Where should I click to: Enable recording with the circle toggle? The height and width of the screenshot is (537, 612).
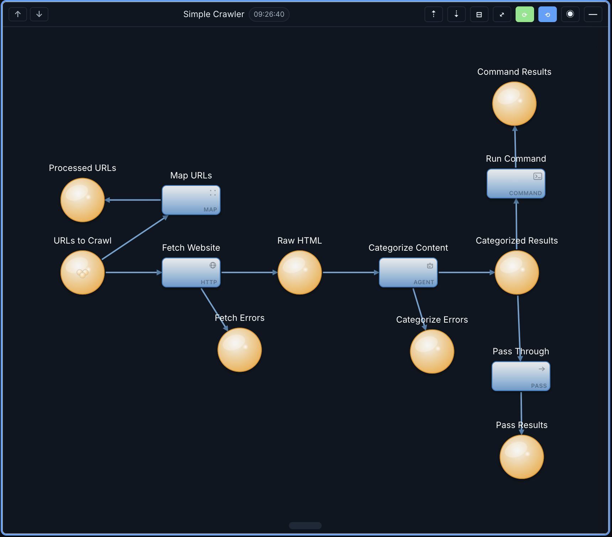tap(570, 14)
